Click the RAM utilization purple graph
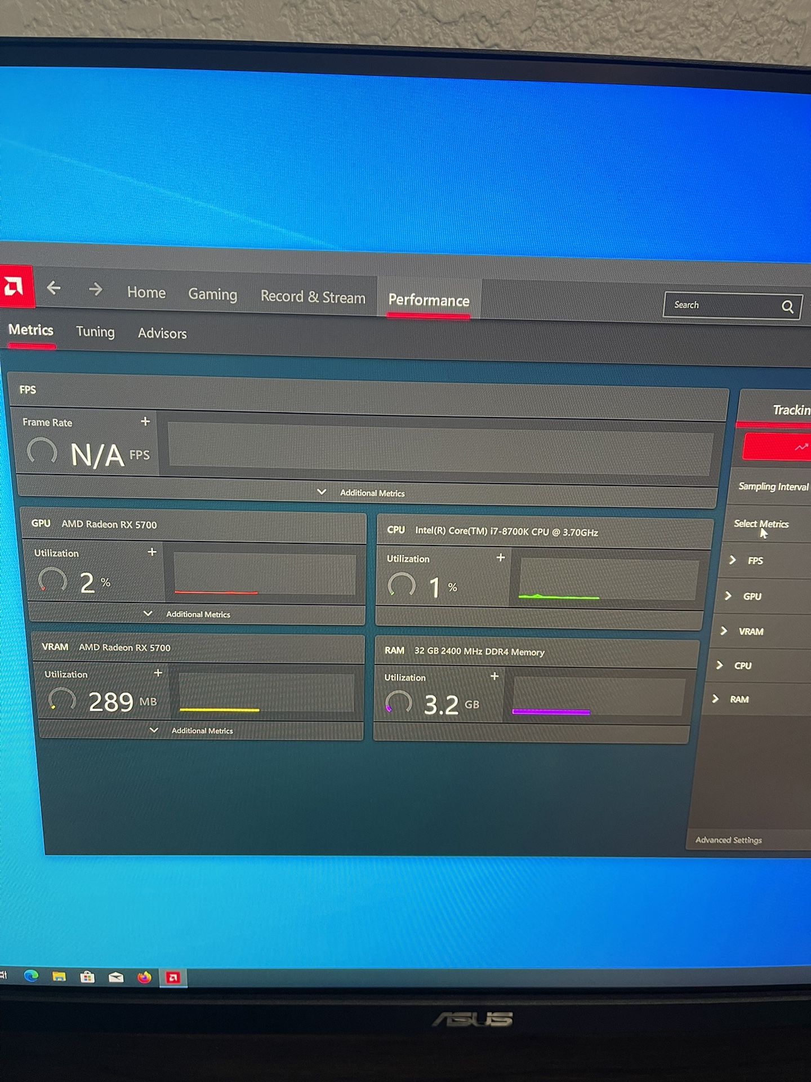 pos(598,697)
